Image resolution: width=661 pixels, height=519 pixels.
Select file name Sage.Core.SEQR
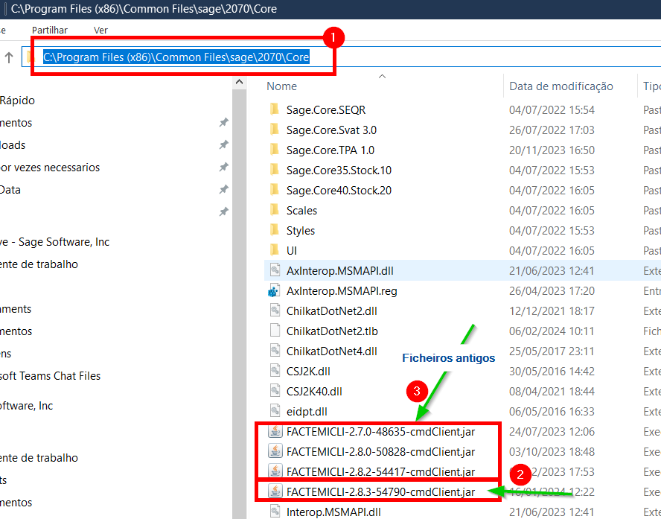point(326,110)
